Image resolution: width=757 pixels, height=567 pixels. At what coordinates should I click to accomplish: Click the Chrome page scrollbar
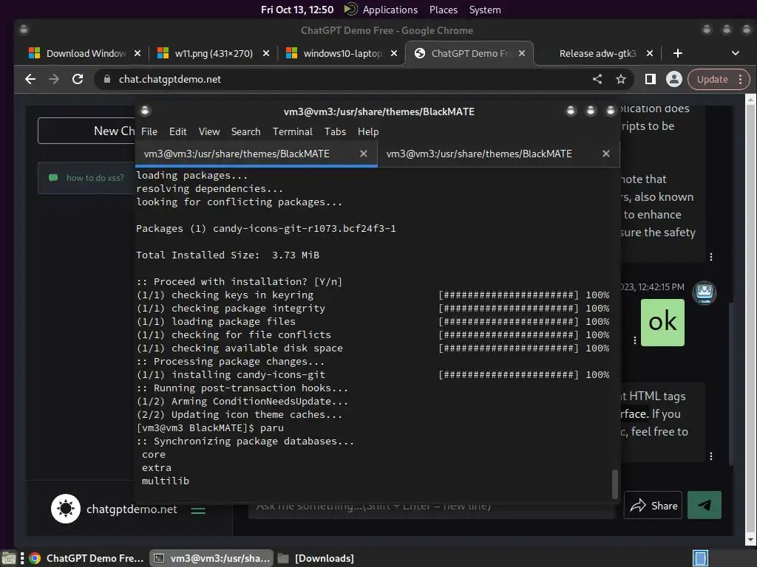(x=750, y=320)
